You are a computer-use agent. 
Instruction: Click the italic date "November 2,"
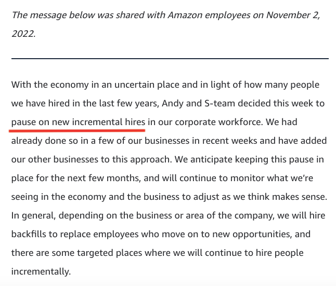pyautogui.click(x=293, y=15)
